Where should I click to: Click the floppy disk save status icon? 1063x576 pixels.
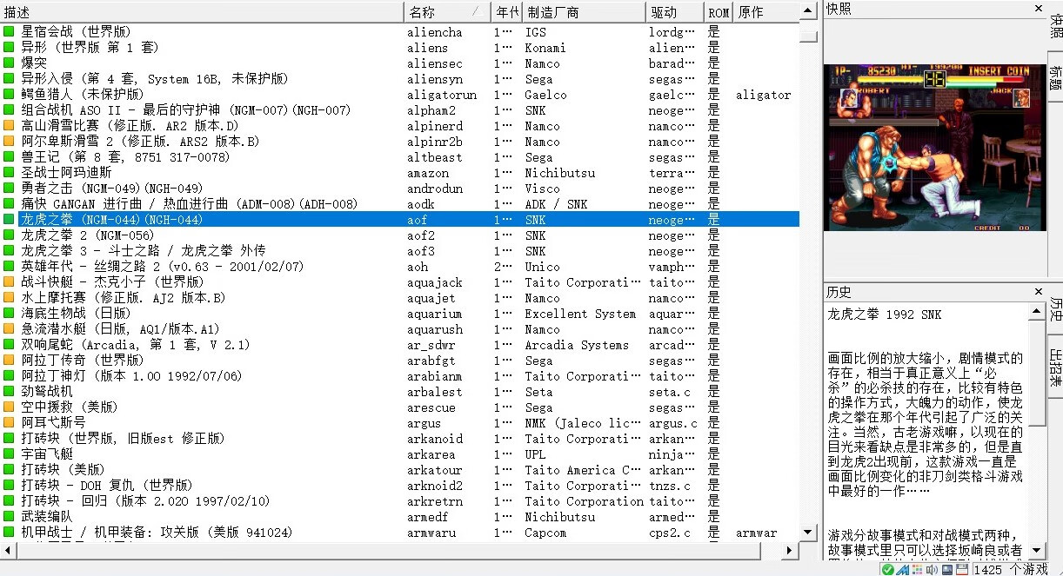point(962,570)
